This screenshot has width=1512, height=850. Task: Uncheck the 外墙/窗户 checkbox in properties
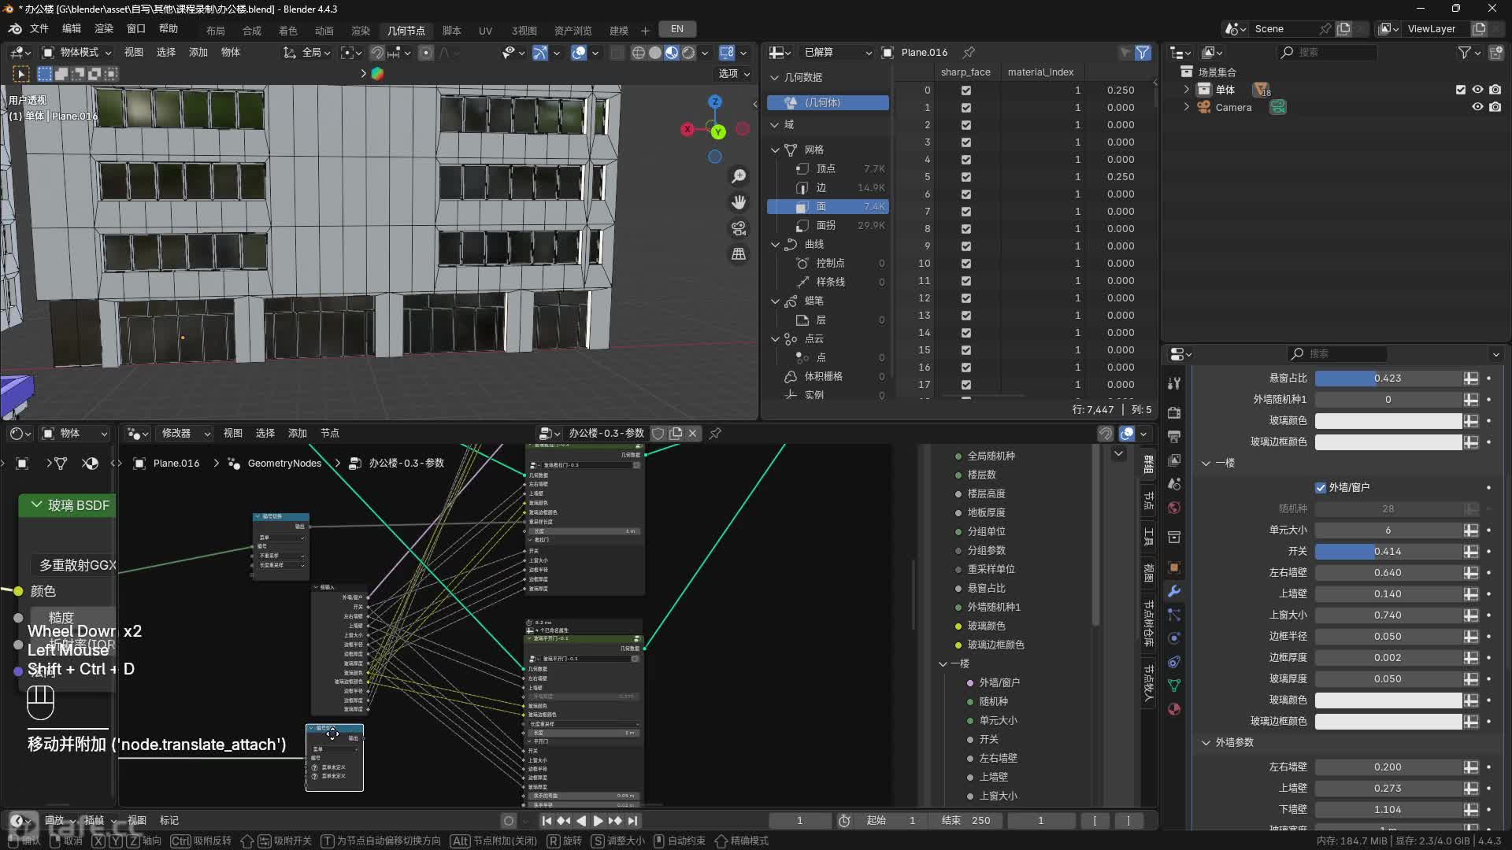(x=1321, y=487)
